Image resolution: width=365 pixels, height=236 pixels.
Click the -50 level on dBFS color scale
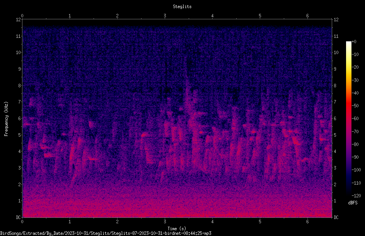[x=355, y=105]
